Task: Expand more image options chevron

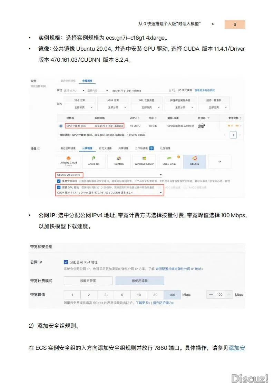Action: 219,162
